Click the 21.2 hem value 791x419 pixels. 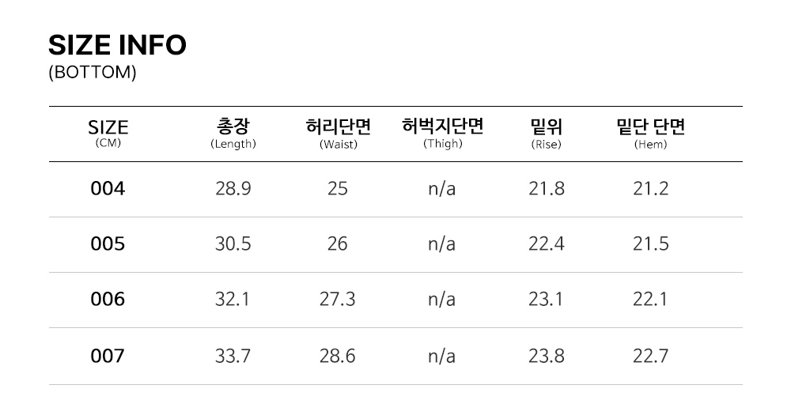coord(650,189)
